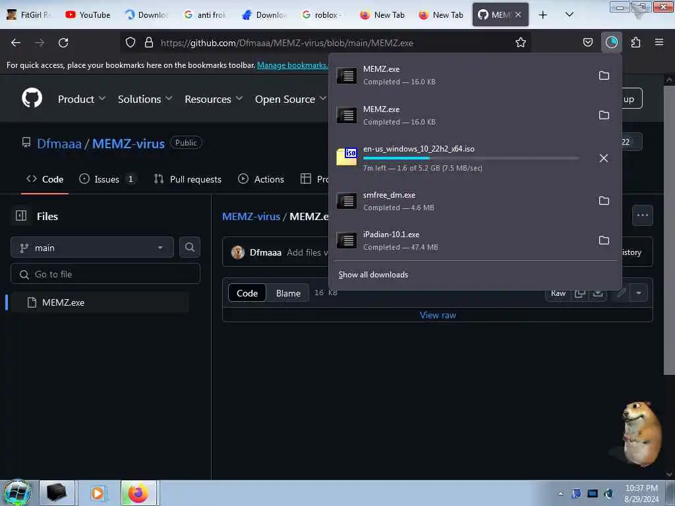The height and width of the screenshot is (506, 675).
Task: Bookmark this page with the star icon
Action: pyautogui.click(x=521, y=42)
